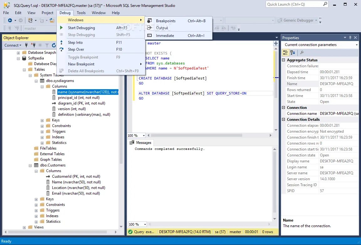Choose Step Over menu entry
361x245 pixels.
tap(101, 49)
